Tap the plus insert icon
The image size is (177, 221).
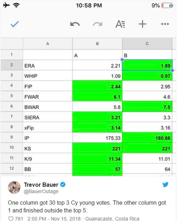click(x=143, y=24)
